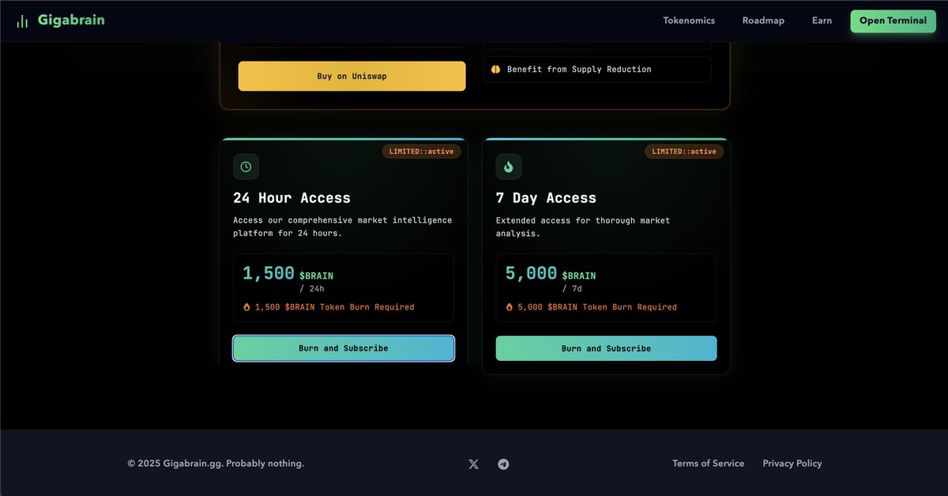Open the Telegram footer icon

coord(503,464)
